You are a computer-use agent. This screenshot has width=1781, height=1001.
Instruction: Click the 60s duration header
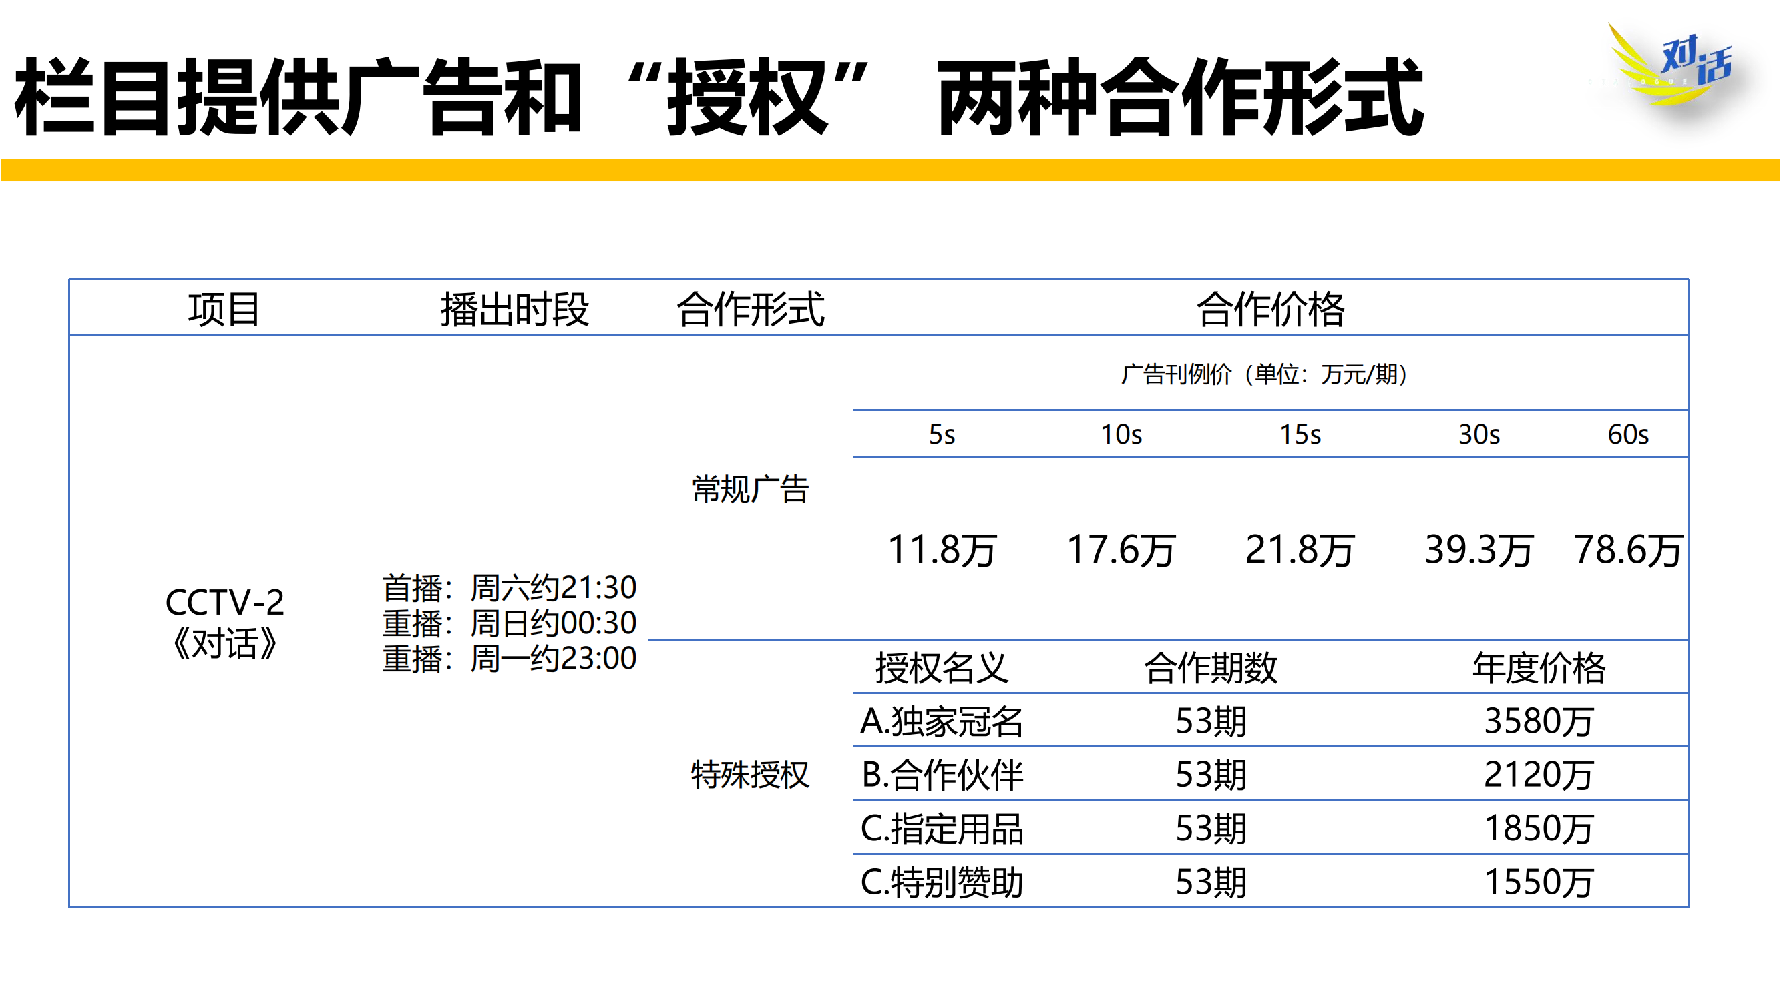click(1628, 434)
